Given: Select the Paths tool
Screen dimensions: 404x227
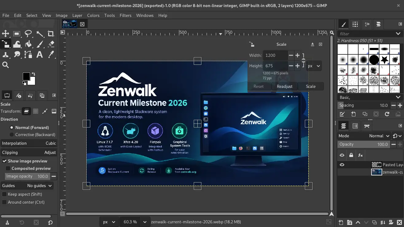Looking at the screenshot, I should [28, 55].
